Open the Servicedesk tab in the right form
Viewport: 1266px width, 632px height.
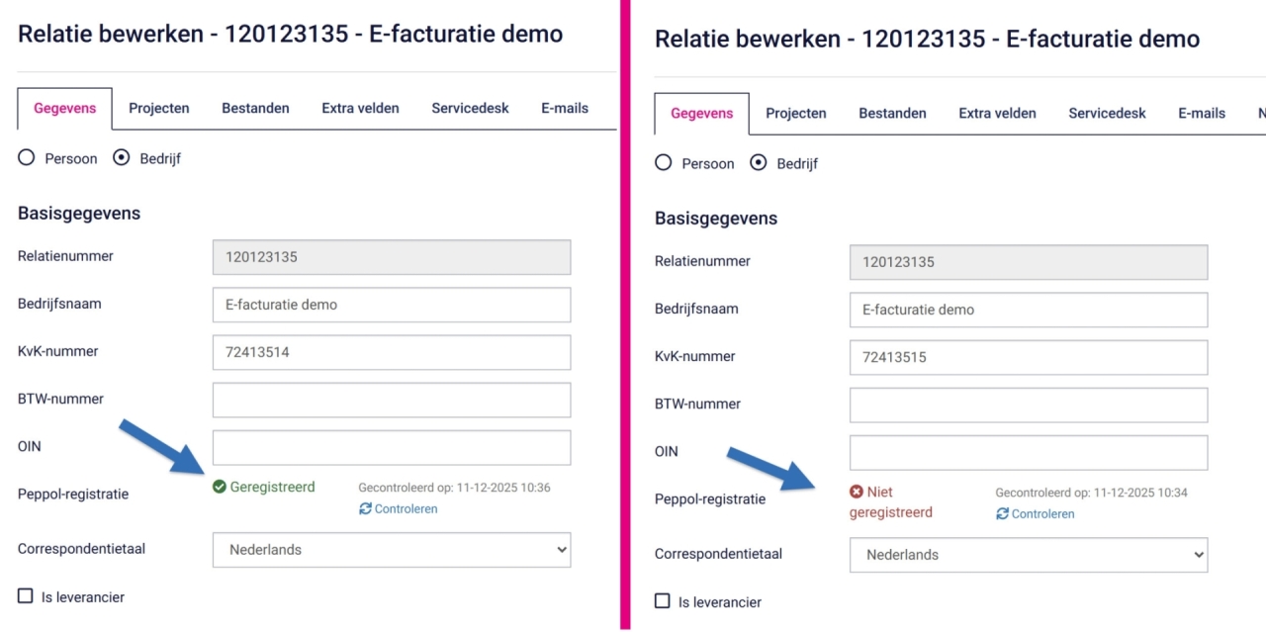pyautogui.click(x=1107, y=113)
